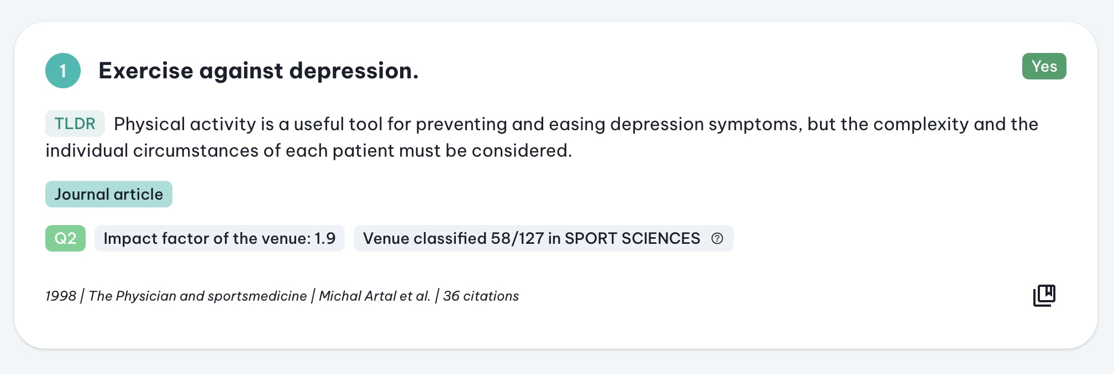This screenshot has height=374, width=1114.
Task: Click the word 'depression' in the title
Action: pos(354,72)
